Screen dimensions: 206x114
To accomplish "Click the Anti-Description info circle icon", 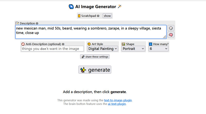I will tap(63, 44).
